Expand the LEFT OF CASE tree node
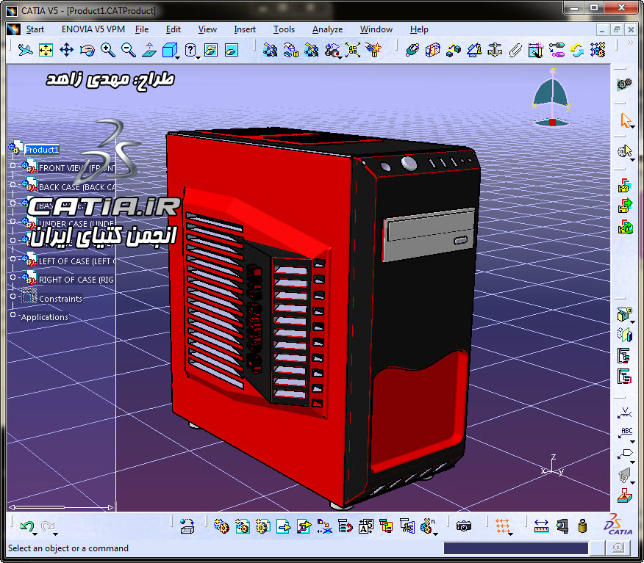644x563 pixels. point(12,258)
